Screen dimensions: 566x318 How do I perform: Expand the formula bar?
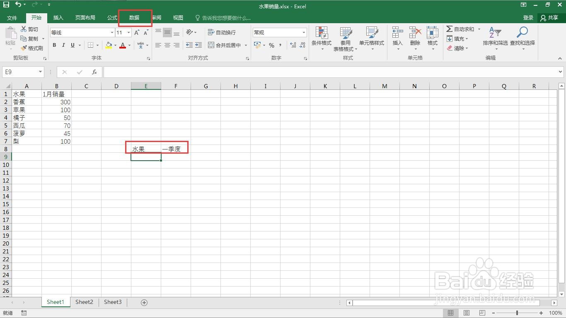pos(561,72)
